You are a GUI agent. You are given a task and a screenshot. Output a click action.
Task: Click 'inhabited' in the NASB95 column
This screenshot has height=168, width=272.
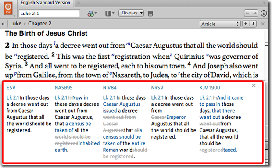[89, 143]
